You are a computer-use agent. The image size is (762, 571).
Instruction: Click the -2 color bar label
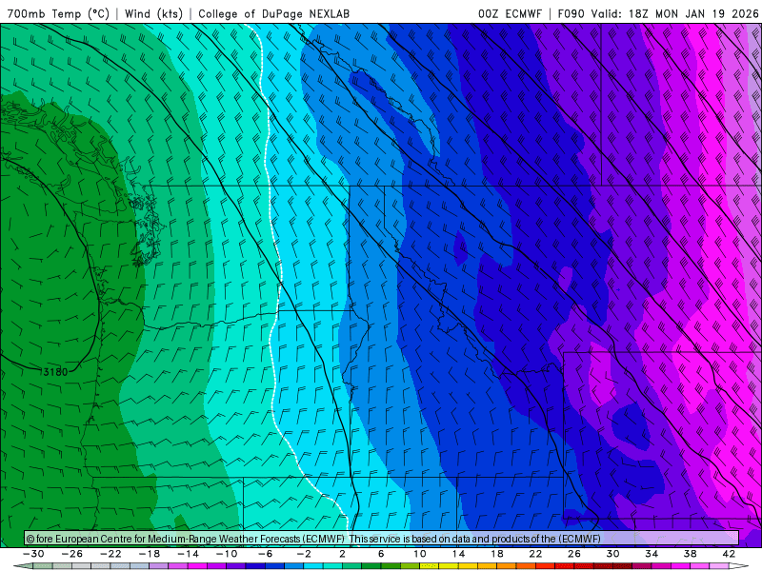(304, 554)
